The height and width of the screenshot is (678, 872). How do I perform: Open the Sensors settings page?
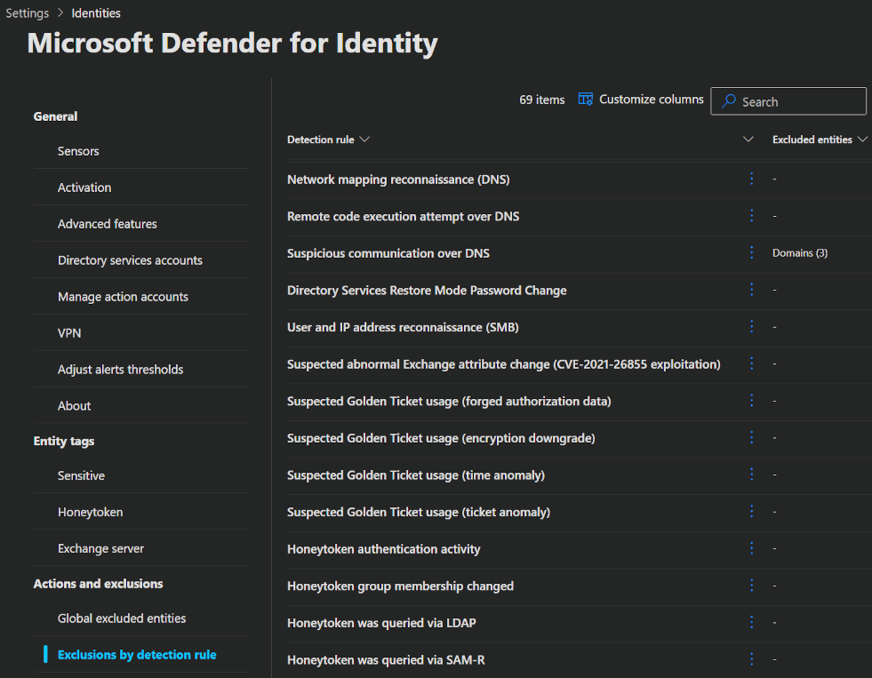click(x=78, y=151)
